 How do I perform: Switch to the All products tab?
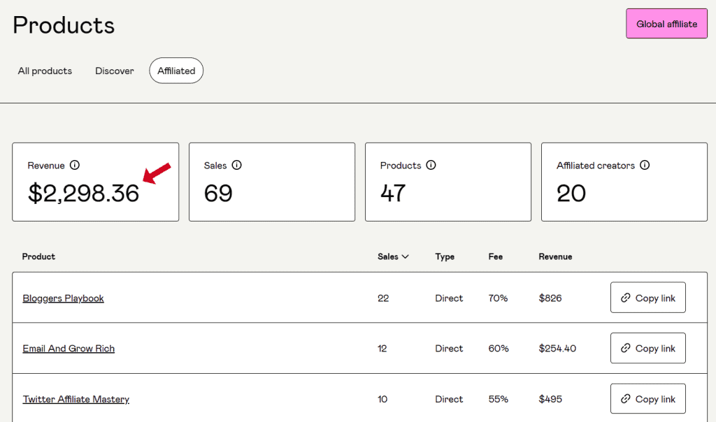click(x=44, y=71)
